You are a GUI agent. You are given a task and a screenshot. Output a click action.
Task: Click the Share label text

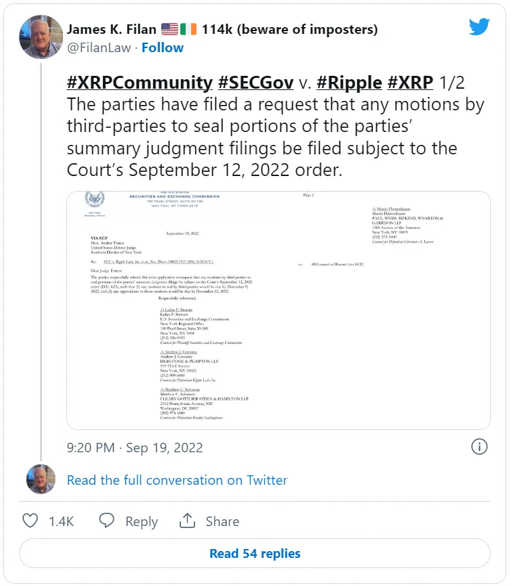222,521
